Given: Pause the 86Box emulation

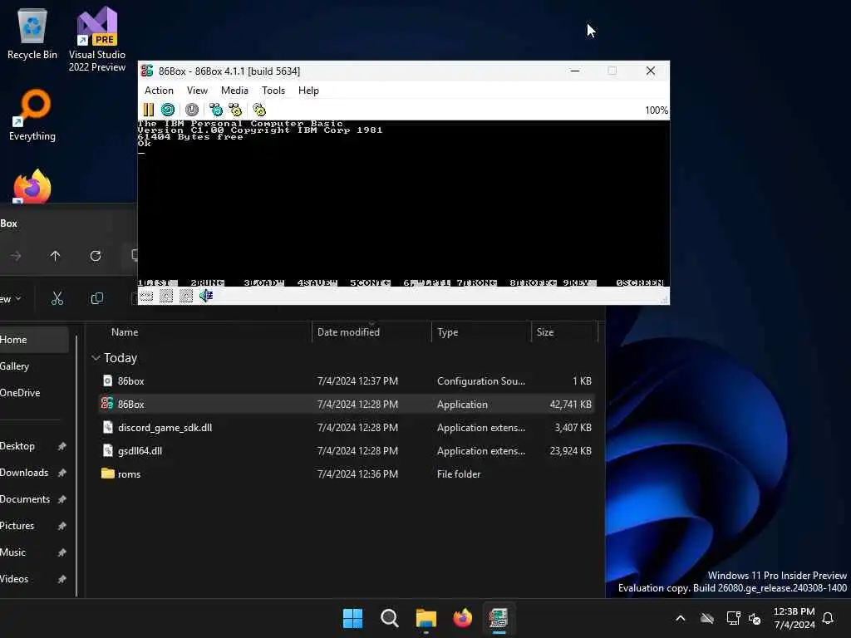Looking at the screenshot, I should click(148, 110).
